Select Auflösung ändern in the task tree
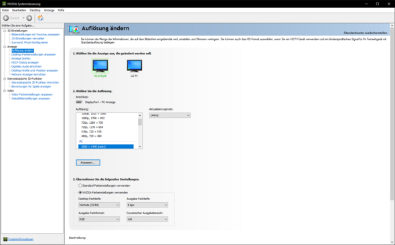The width and height of the screenshot is (395, 245). coord(22,51)
